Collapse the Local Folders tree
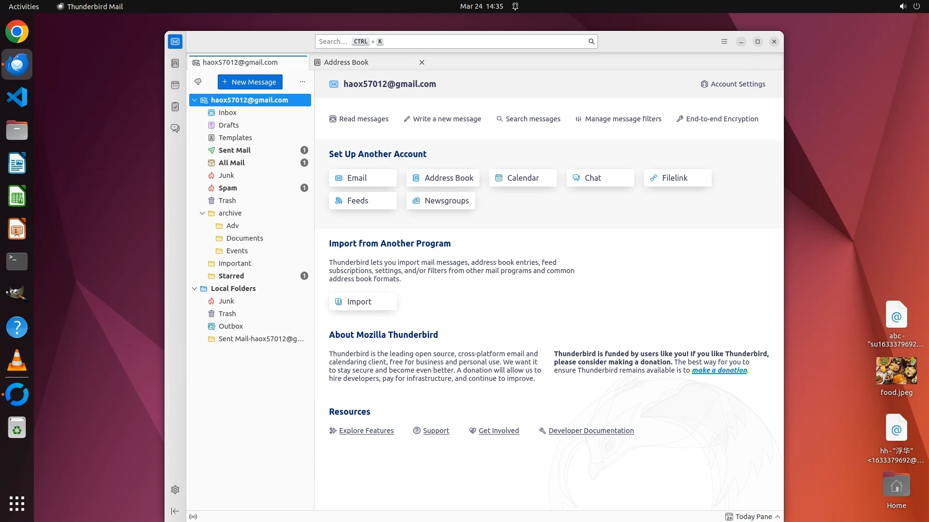The height and width of the screenshot is (522, 929). 195,289
